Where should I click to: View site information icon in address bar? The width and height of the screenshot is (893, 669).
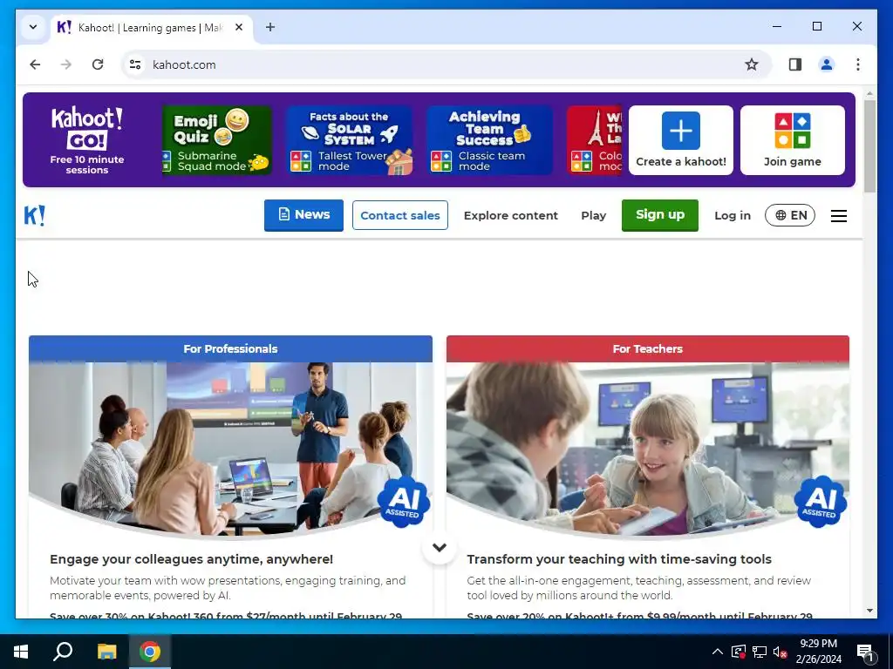(135, 64)
